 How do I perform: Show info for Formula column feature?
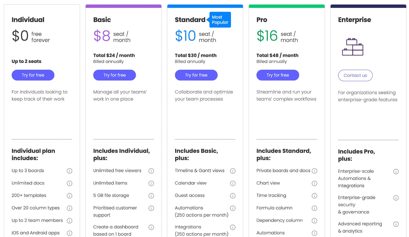(x=314, y=208)
